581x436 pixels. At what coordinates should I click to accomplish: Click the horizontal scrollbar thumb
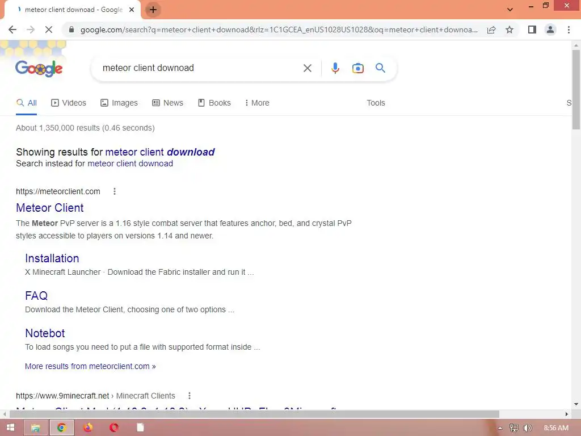254,414
